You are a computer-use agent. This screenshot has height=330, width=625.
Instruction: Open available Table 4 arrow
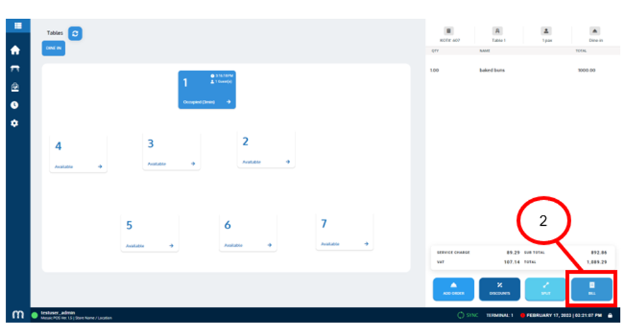coord(100,166)
